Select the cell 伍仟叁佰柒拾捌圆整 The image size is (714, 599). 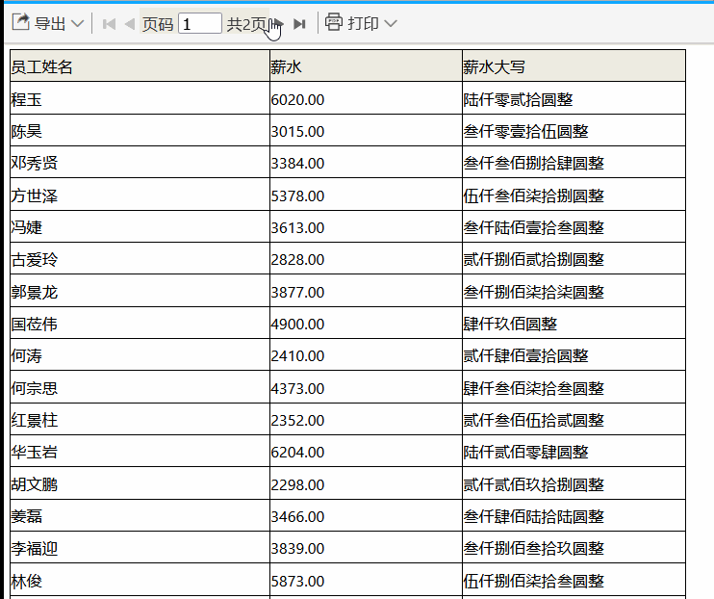[x=574, y=195]
